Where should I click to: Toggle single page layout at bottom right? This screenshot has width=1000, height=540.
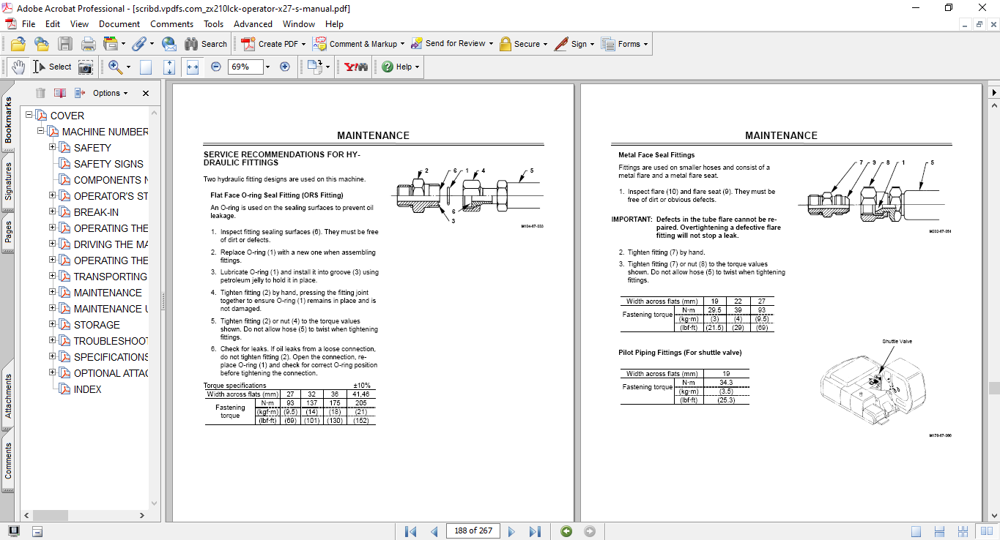point(916,530)
